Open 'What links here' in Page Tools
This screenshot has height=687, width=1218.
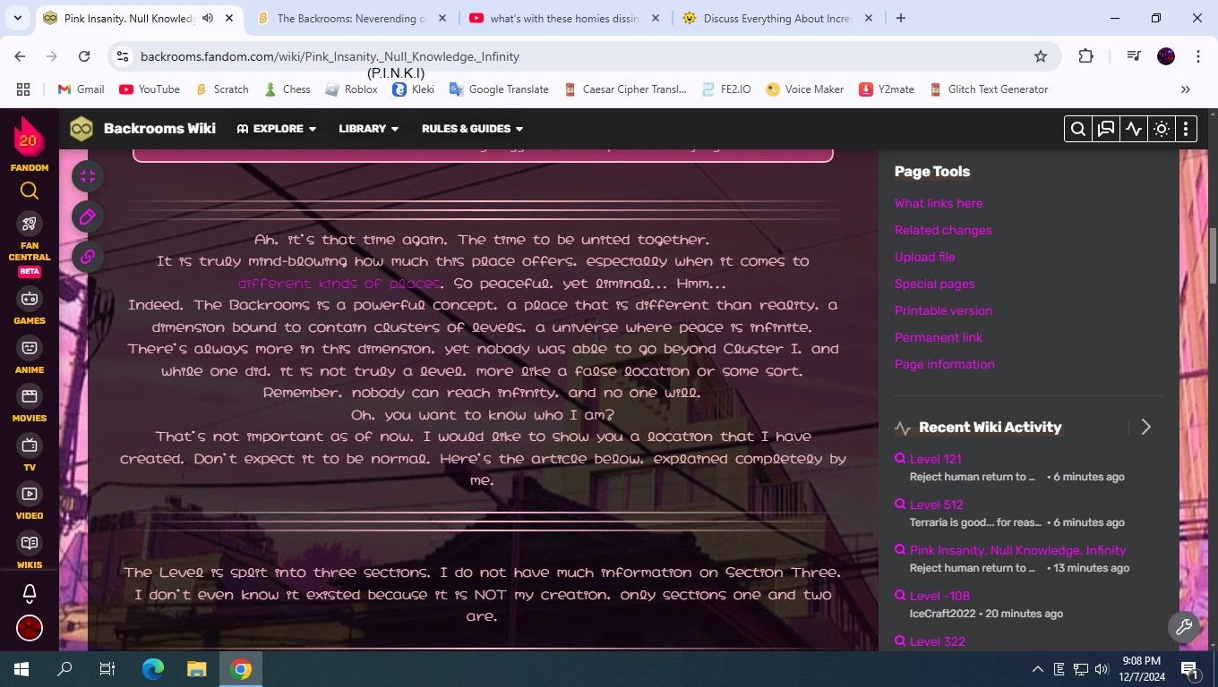pos(938,203)
